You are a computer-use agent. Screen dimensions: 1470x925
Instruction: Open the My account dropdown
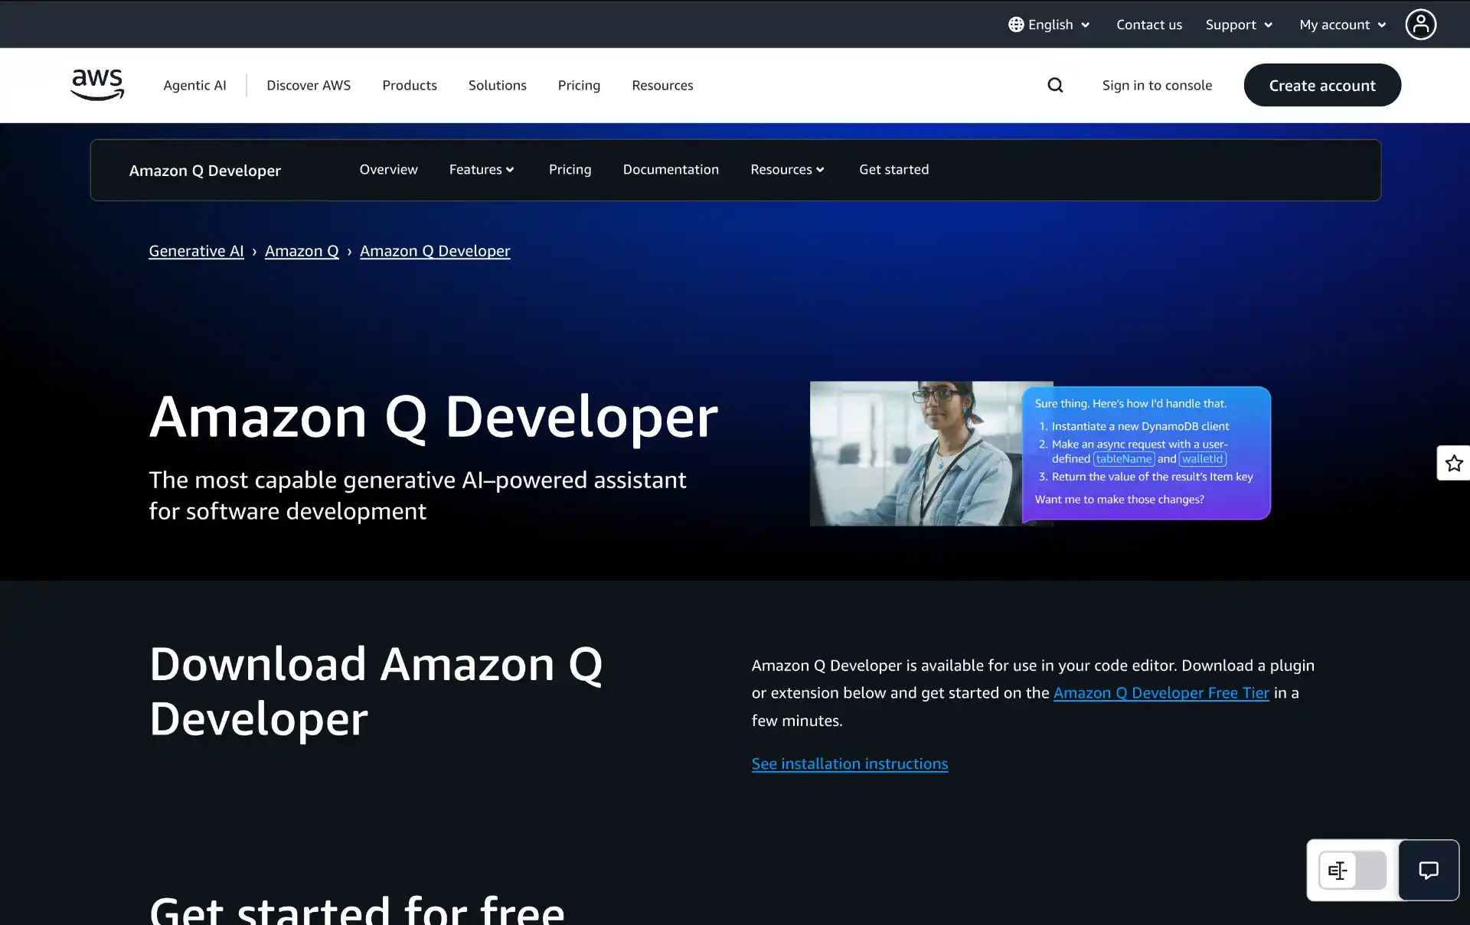pos(1342,24)
